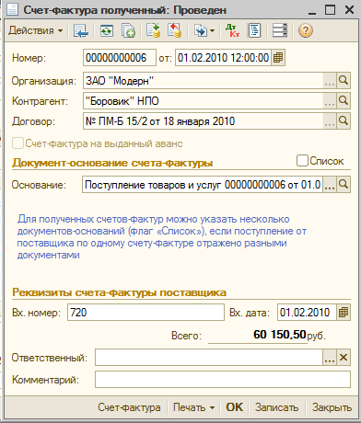361x423 pixels.
Task: Click the Вх. дата field 01.02.2010
Action: [x=307, y=313]
